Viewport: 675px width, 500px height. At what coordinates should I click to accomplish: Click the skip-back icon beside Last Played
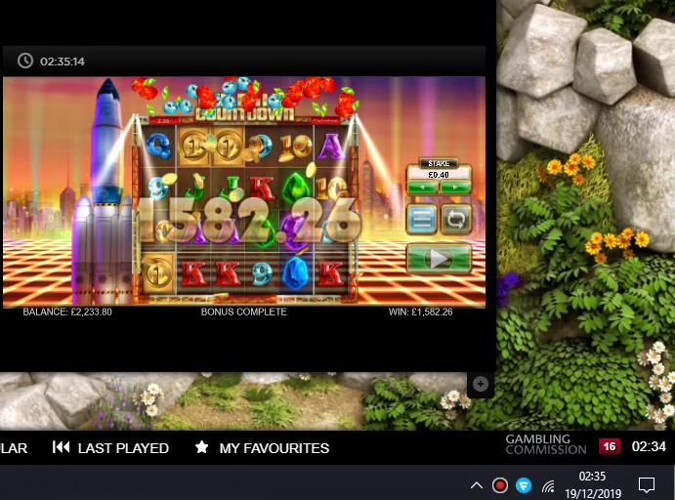click(61, 447)
